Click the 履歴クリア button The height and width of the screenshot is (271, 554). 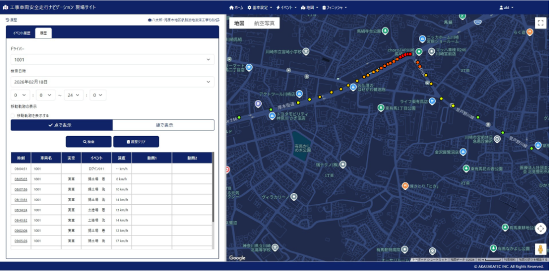tap(136, 142)
